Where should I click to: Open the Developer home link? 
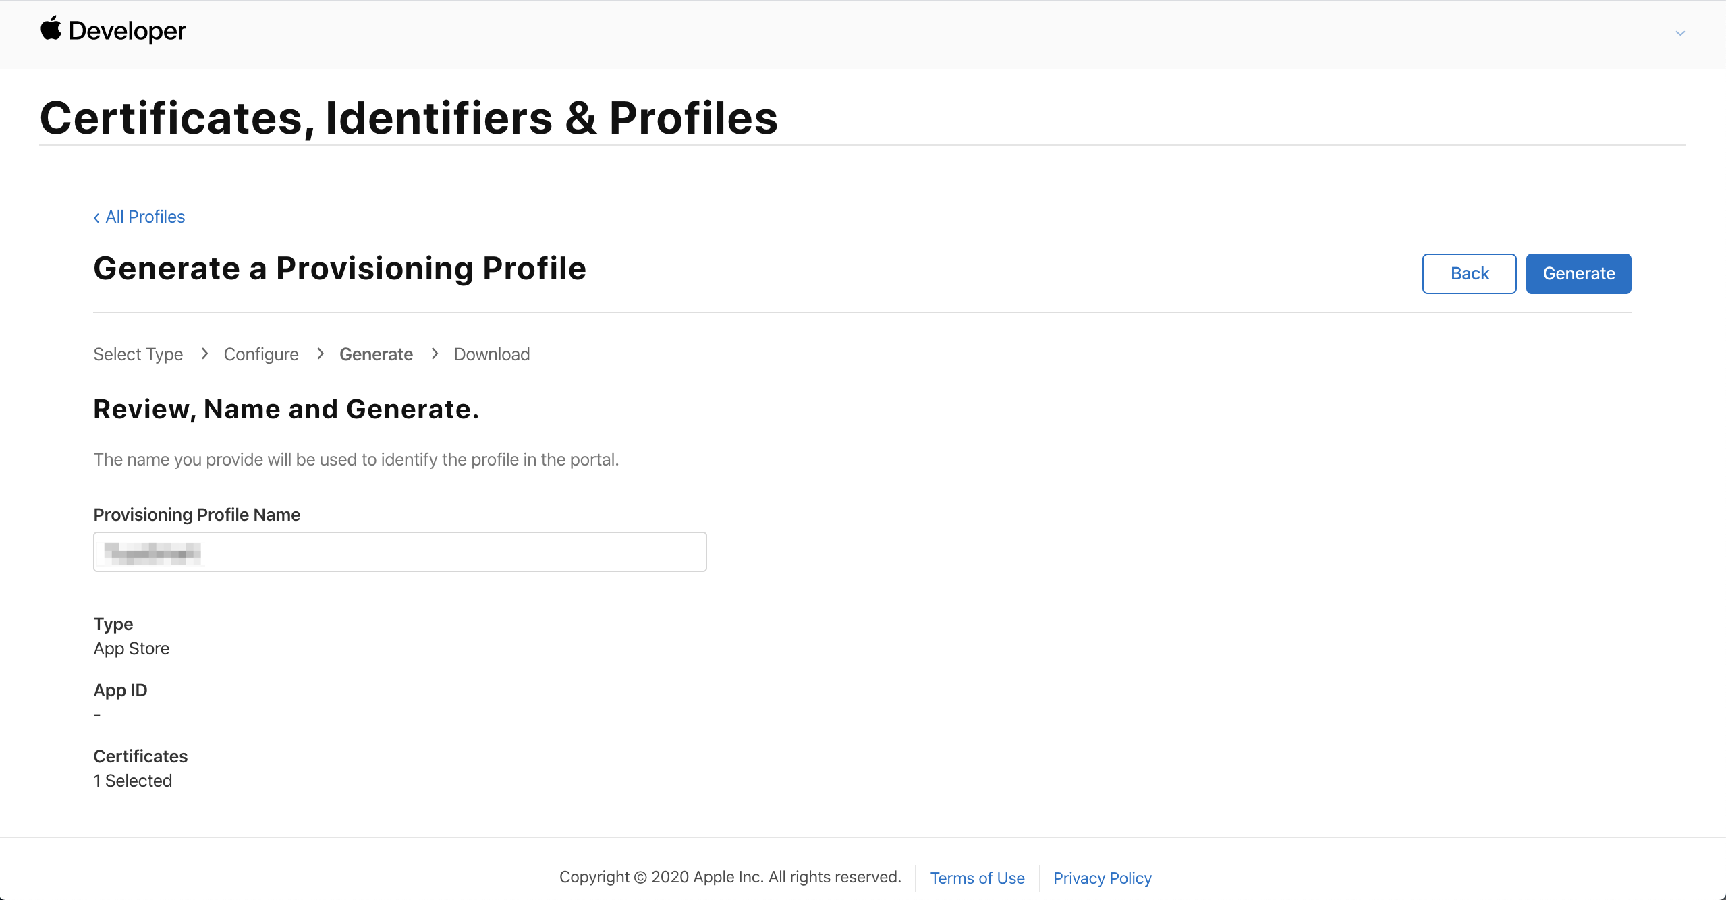click(x=127, y=31)
